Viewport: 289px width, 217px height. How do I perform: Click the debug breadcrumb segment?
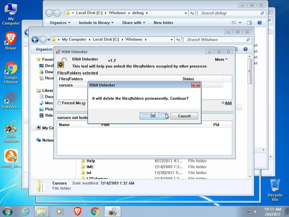click(138, 13)
